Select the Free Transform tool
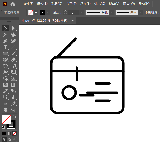Viewport: 160px width, 142px height. [14, 72]
